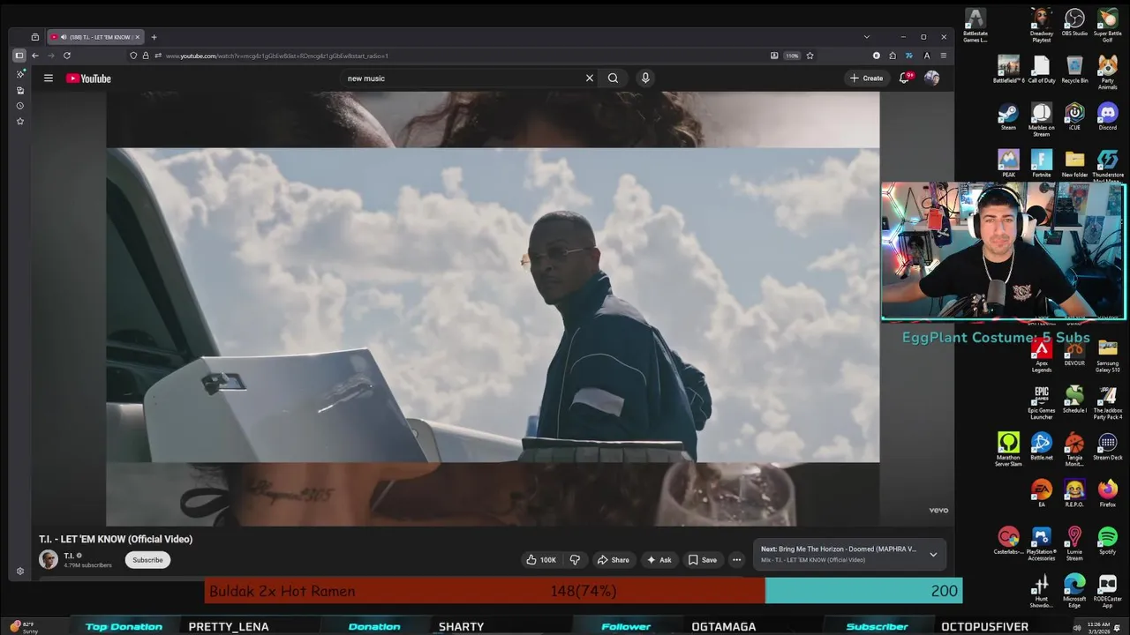The image size is (1130, 635).
Task: Open Stream Deck desktop shortcut
Action: click(1108, 446)
